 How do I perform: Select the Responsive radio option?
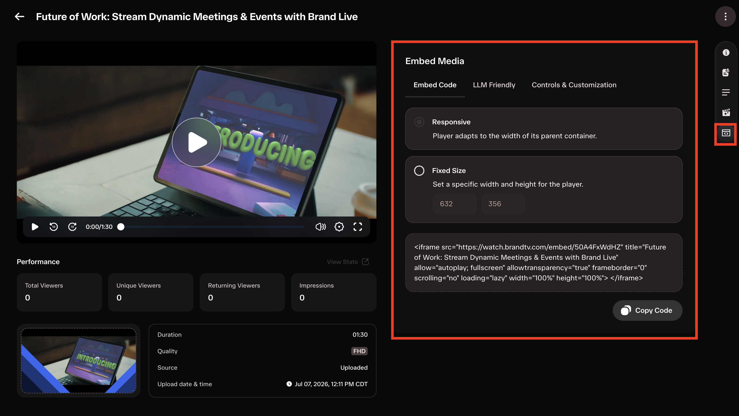419,122
